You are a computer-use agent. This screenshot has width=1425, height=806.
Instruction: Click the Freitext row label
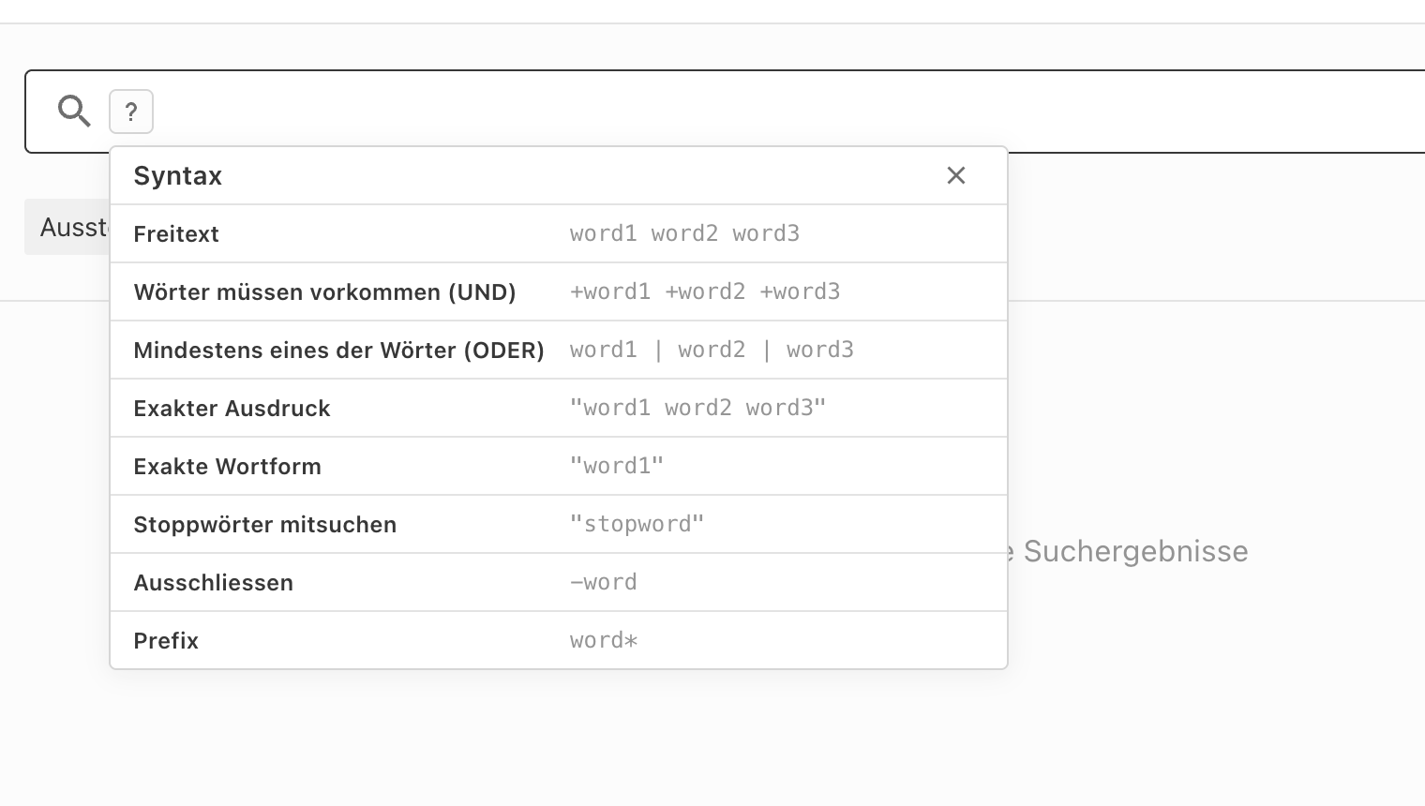(x=176, y=234)
